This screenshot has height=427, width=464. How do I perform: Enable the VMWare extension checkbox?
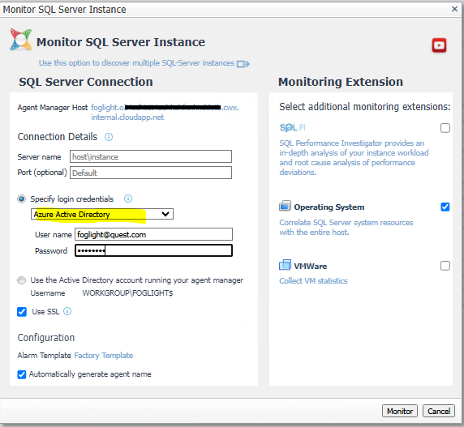click(445, 266)
